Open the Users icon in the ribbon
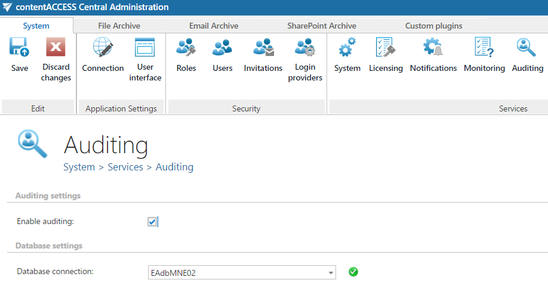The width and height of the screenshot is (548, 289). tap(222, 47)
